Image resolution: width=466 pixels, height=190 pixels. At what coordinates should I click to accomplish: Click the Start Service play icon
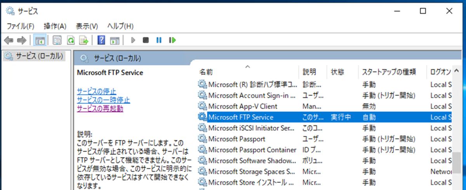133,40
